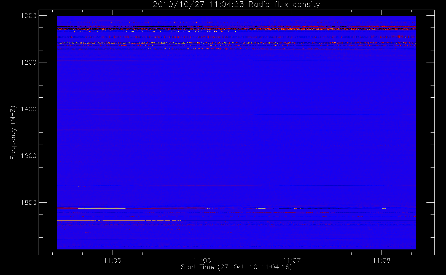Click the 11:05 time tick label
Screen dimensions: 446x275
(x=112, y=260)
